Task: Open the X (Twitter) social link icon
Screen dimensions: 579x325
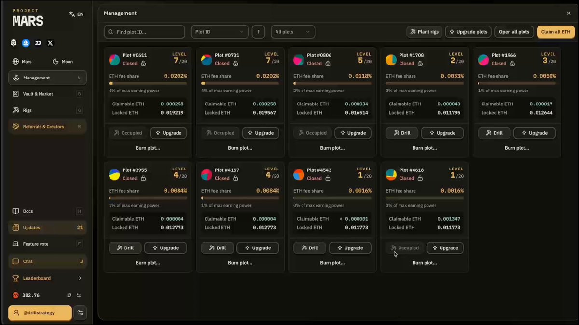Action: pos(50,43)
